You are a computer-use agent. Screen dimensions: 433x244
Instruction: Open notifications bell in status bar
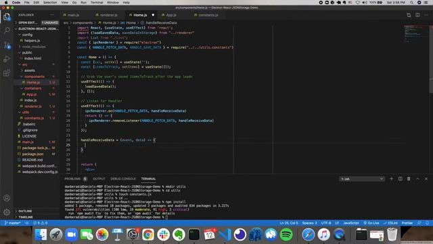[427, 223]
